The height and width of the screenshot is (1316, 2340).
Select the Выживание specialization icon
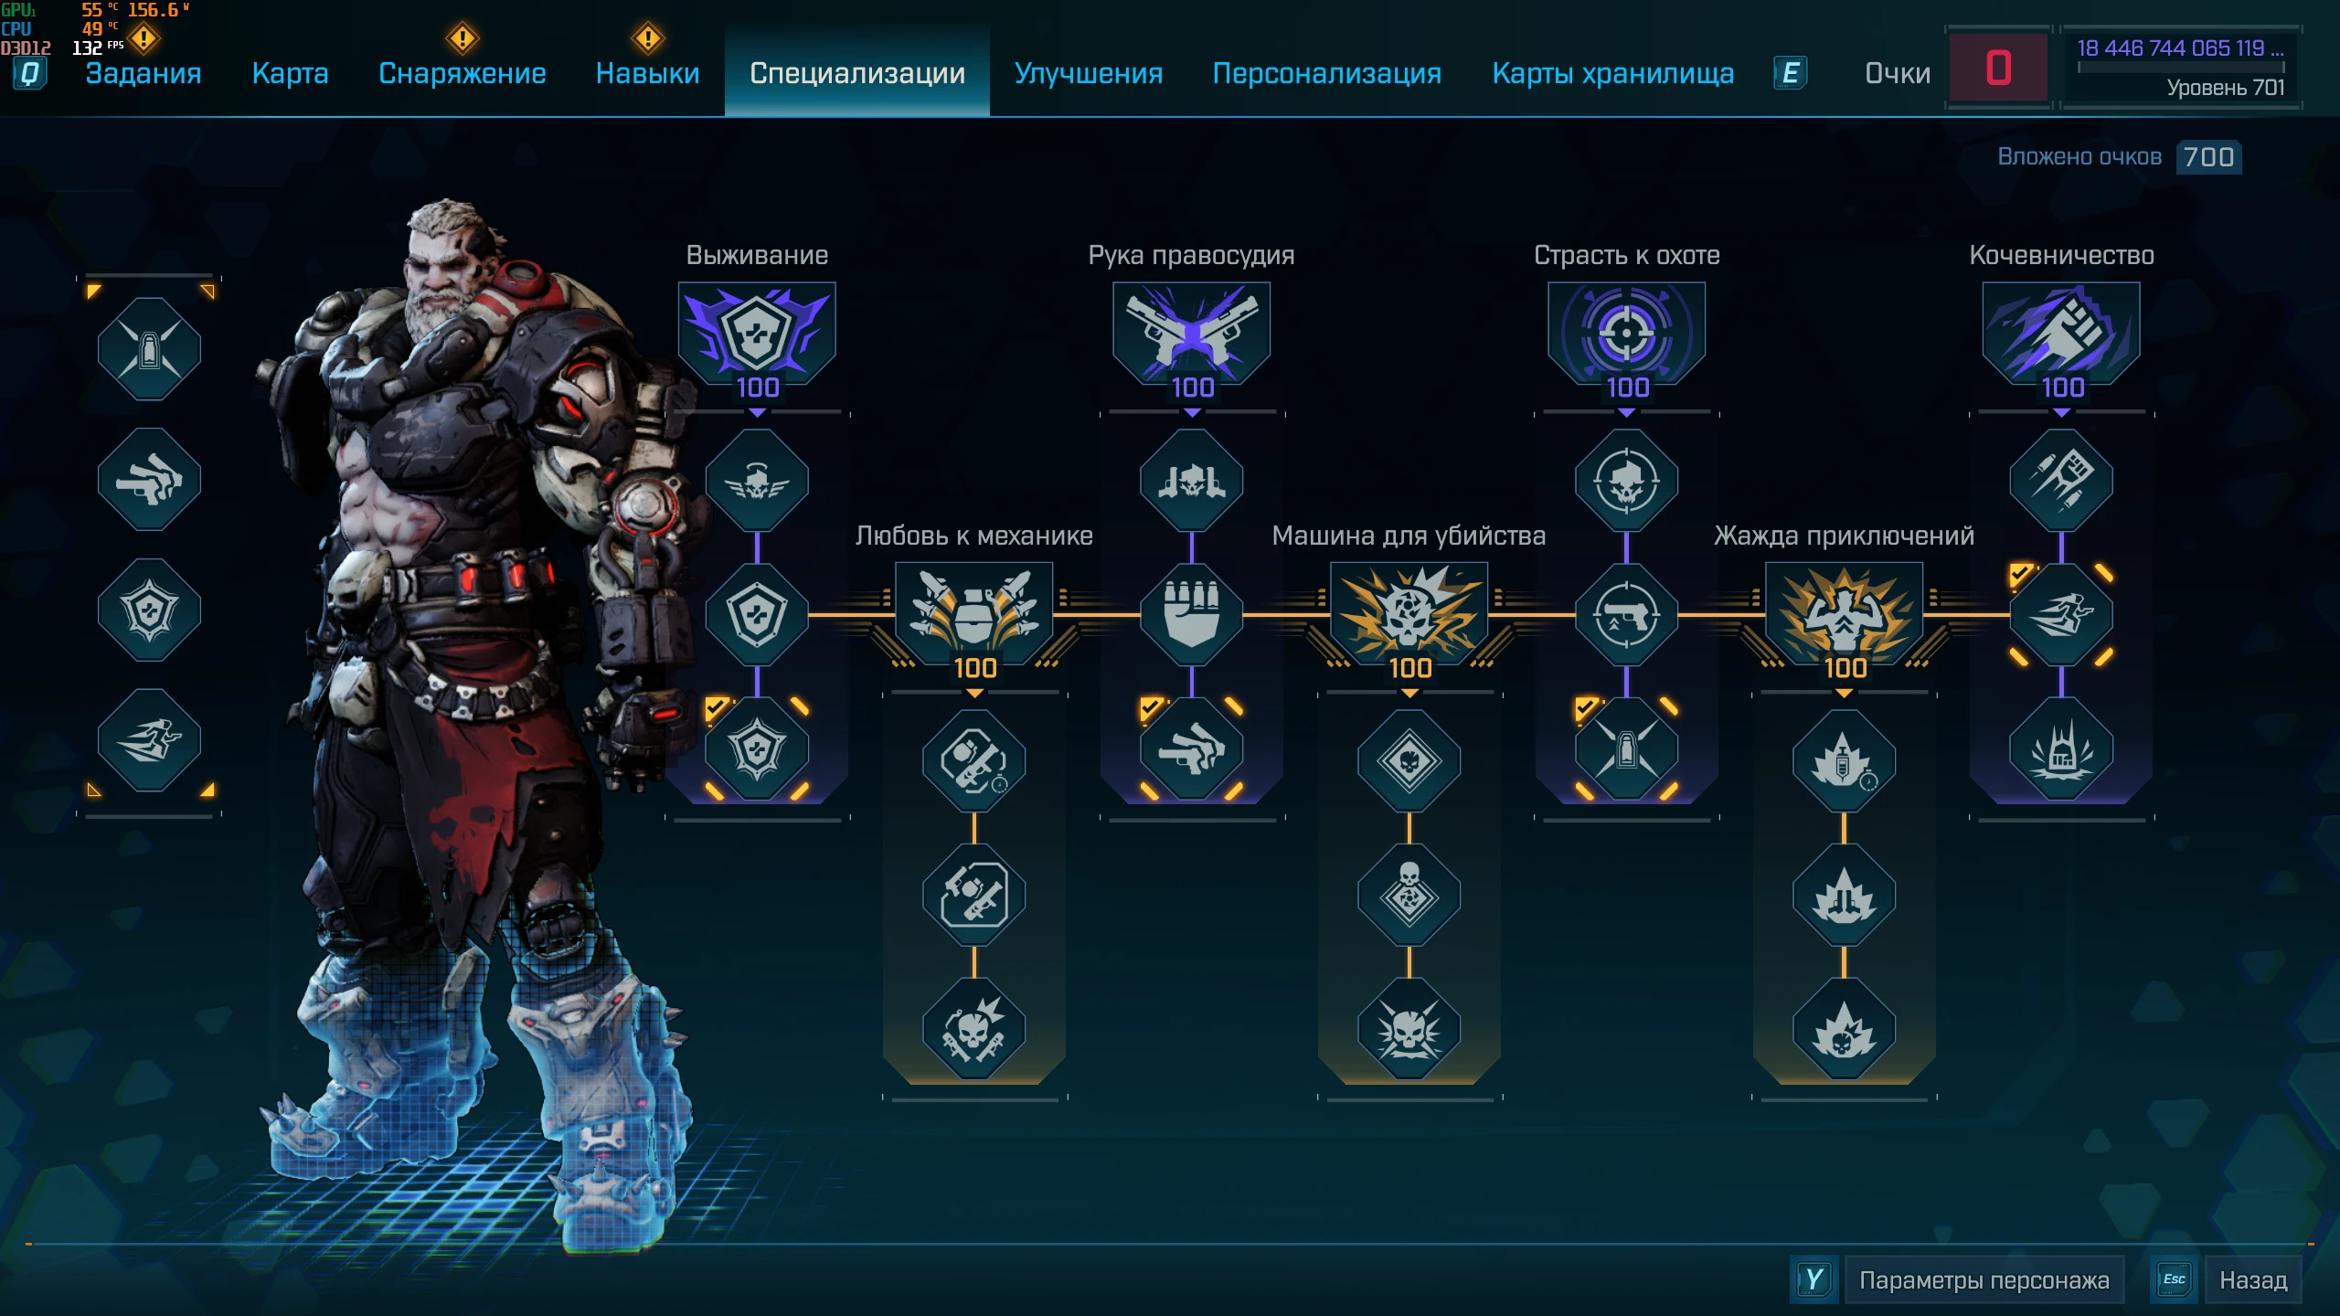pyautogui.click(x=757, y=334)
